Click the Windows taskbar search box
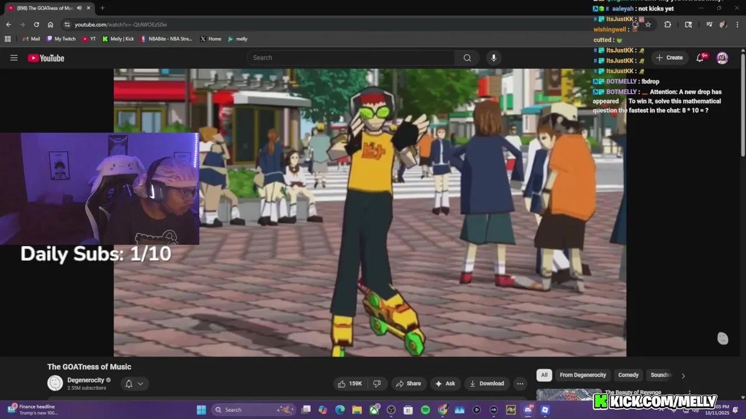Image resolution: width=746 pixels, height=419 pixels. tap(252, 410)
